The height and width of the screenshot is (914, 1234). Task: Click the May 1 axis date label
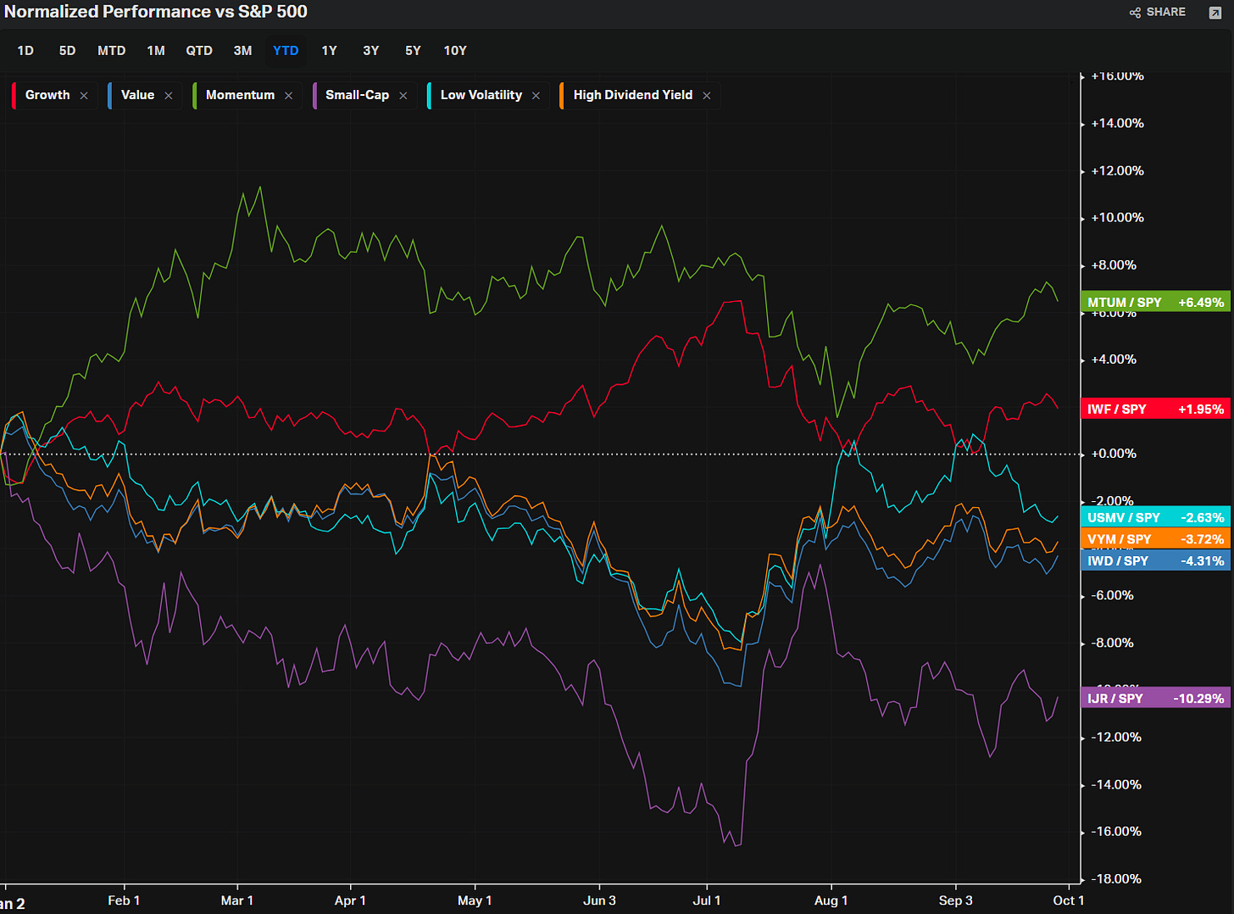tap(475, 900)
